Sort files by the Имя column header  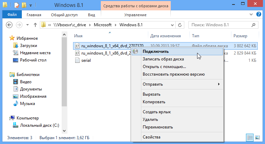click(78, 36)
